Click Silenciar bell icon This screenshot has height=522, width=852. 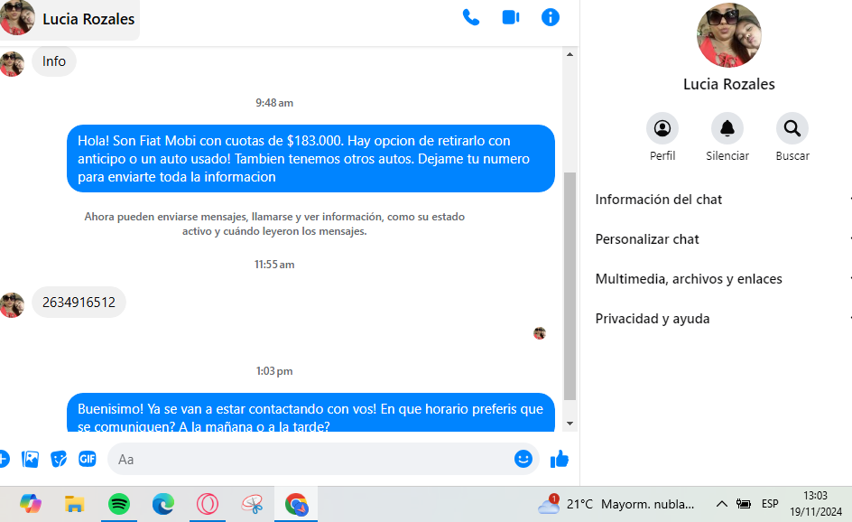click(727, 129)
